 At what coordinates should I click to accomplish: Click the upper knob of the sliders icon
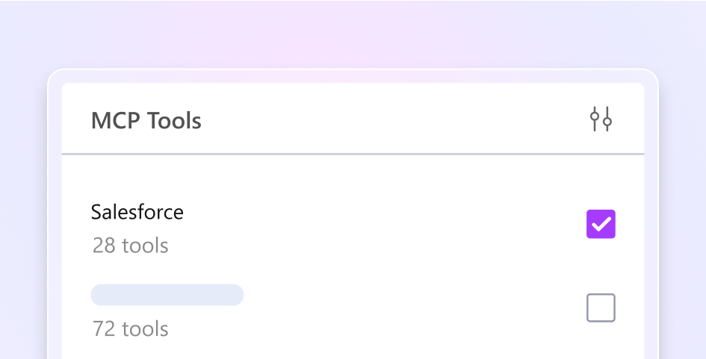point(595,115)
